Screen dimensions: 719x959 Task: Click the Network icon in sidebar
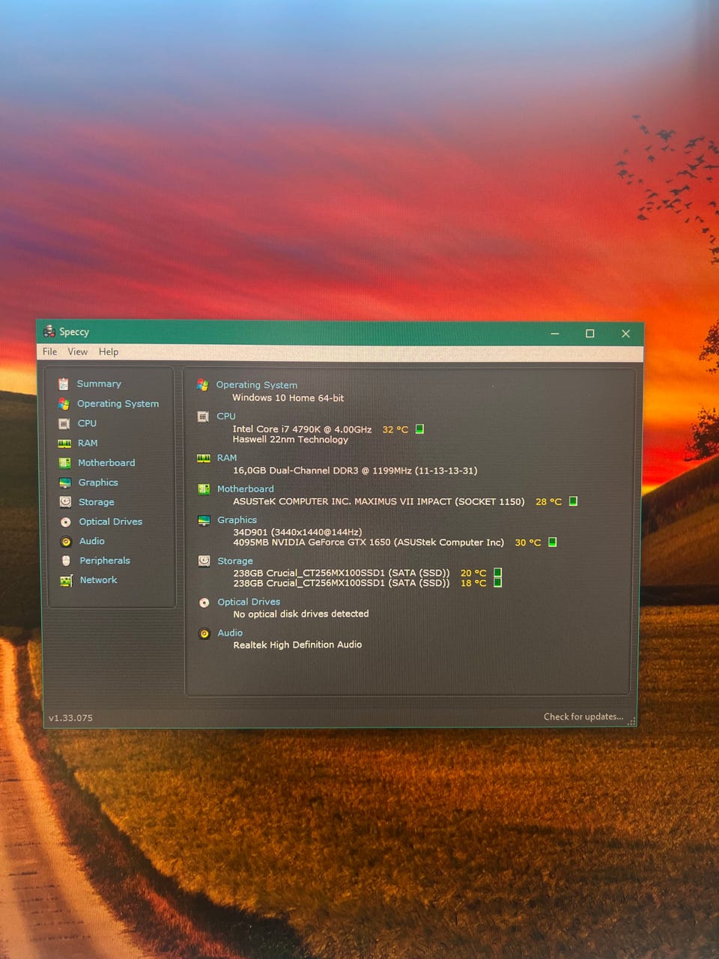tap(66, 581)
